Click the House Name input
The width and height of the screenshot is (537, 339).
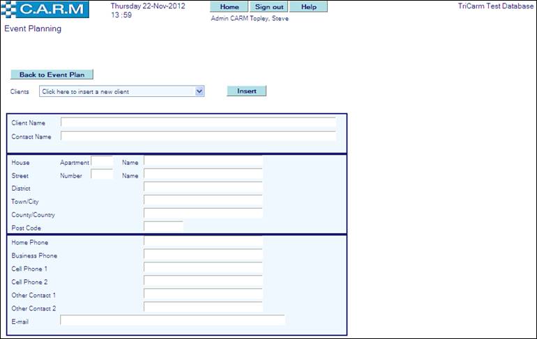tap(203, 162)
